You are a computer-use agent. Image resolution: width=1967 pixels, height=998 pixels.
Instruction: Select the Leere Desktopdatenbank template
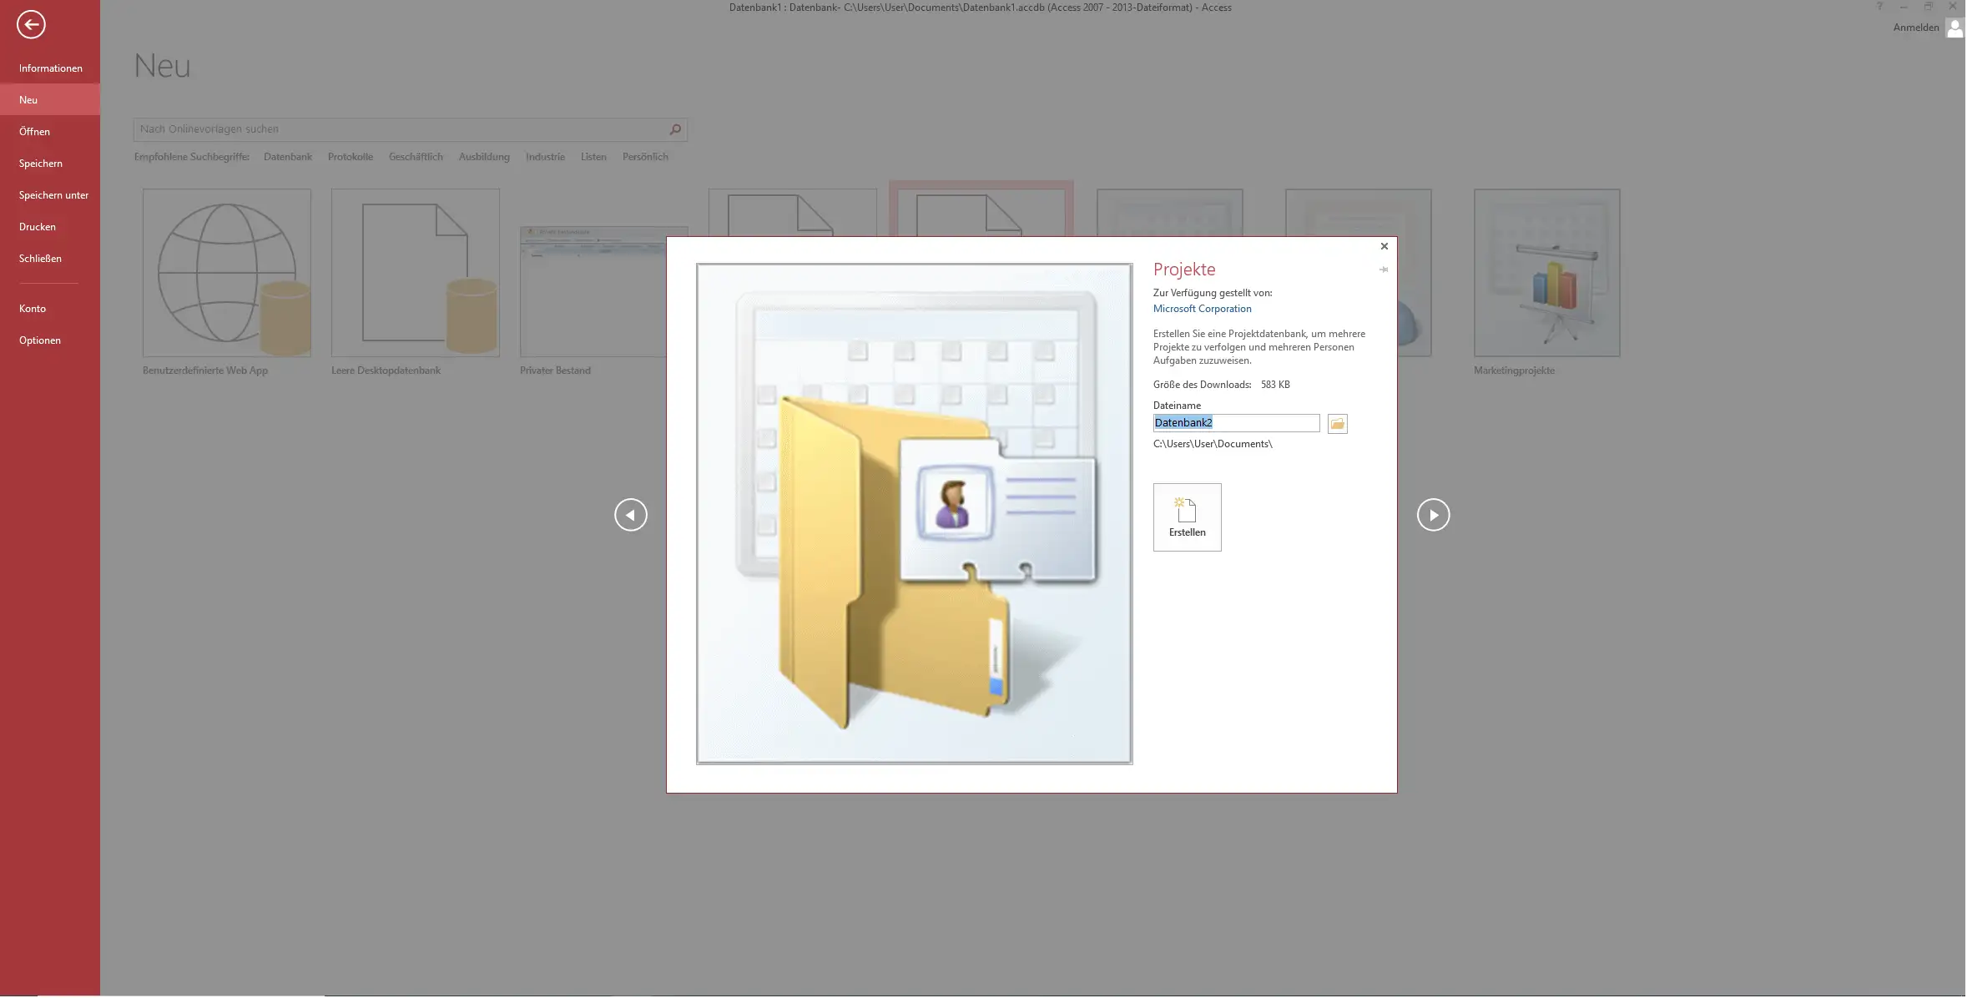click(x=415, y=273)
